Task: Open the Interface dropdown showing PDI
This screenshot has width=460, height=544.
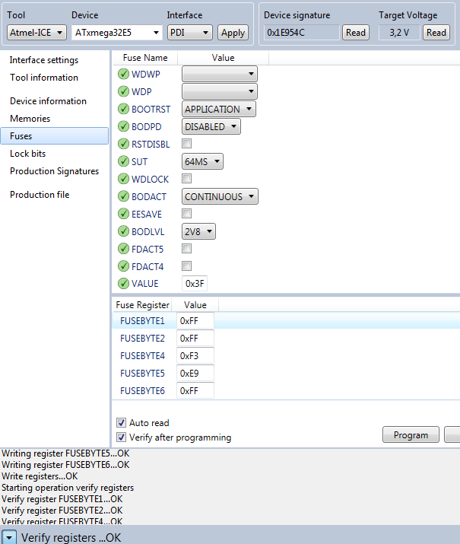Action: coord(189,33)
